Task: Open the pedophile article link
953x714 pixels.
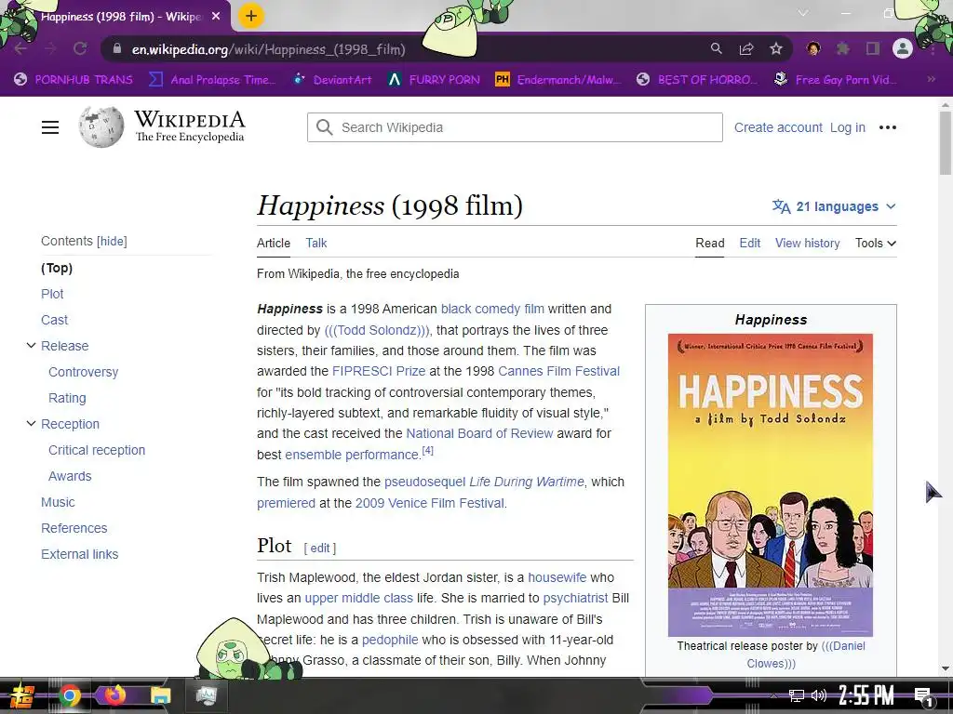Action: 390,640
